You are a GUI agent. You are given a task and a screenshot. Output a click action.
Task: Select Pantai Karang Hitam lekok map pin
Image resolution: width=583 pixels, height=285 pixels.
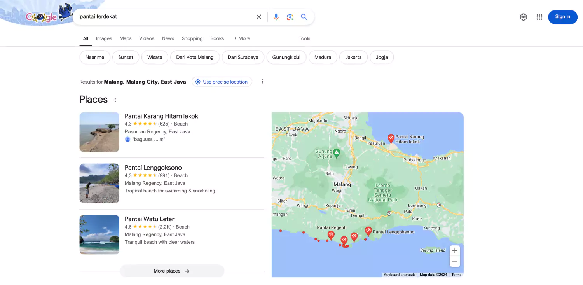391,138
